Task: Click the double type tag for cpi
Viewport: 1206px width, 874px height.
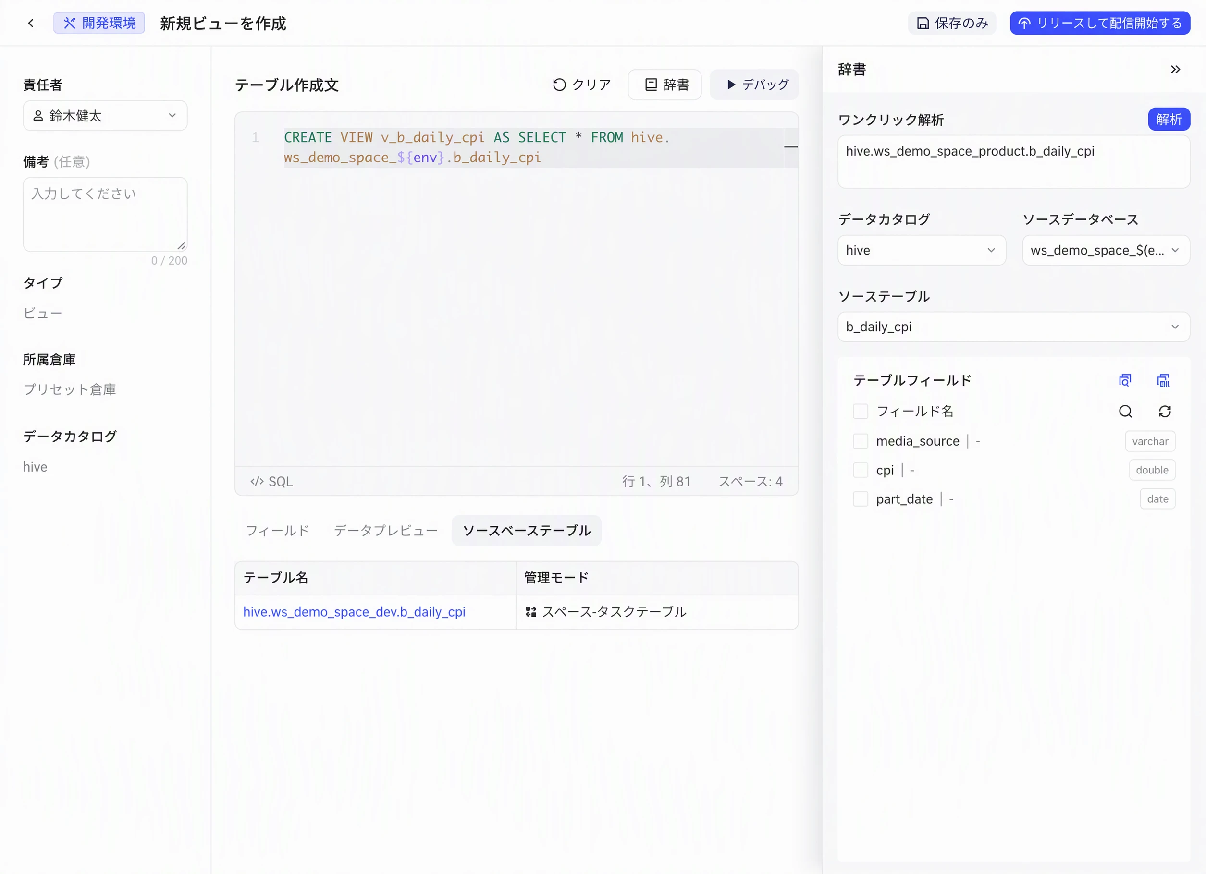Action: pos(1152,470)
